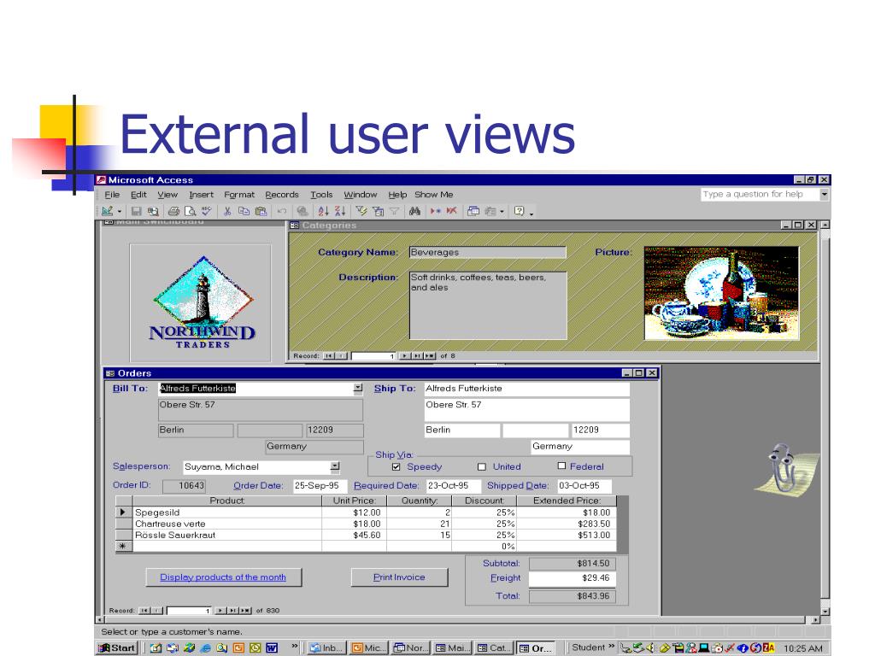Viewport: 875px width, 656px height.
Task: Check the Federal shipping option
Action: pyautogui.click(x=561, y=466)
